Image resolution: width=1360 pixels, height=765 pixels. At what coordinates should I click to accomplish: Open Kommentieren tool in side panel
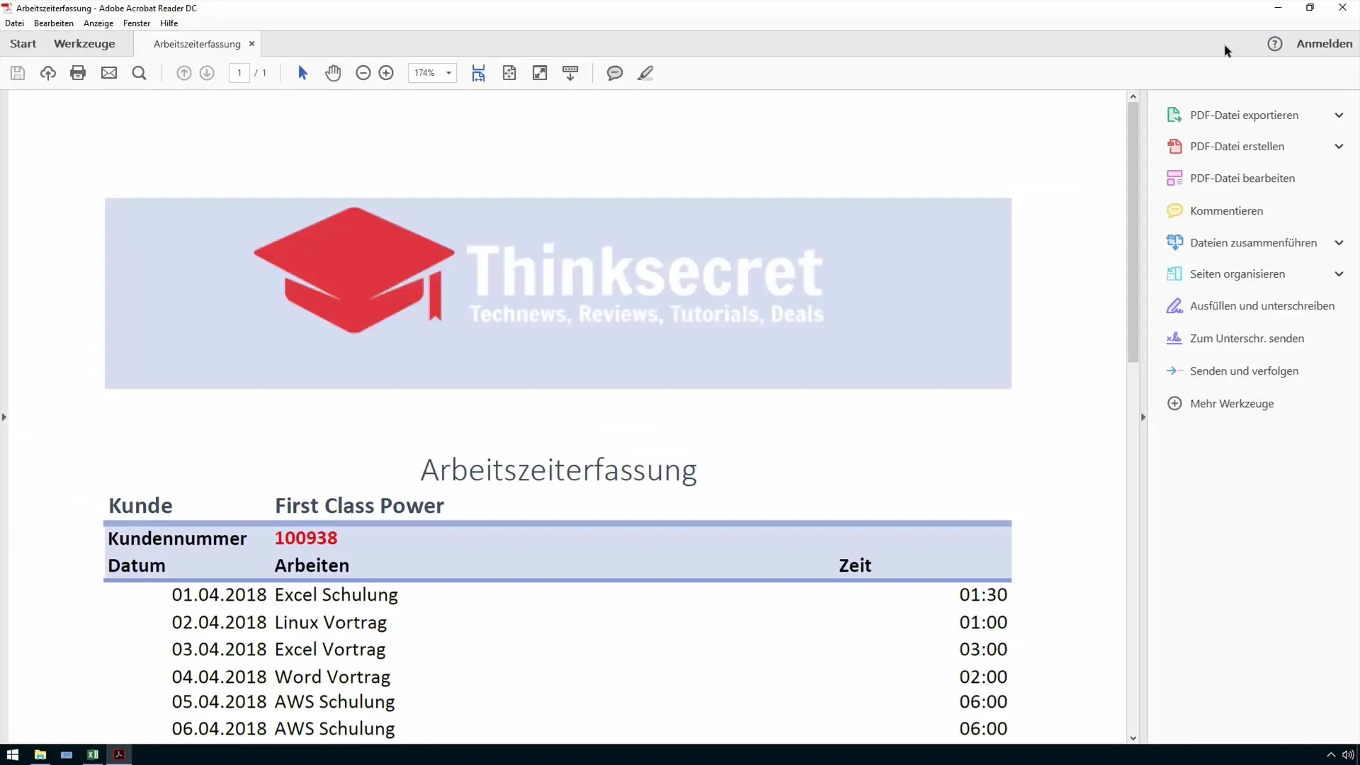tap(1226, 211)
